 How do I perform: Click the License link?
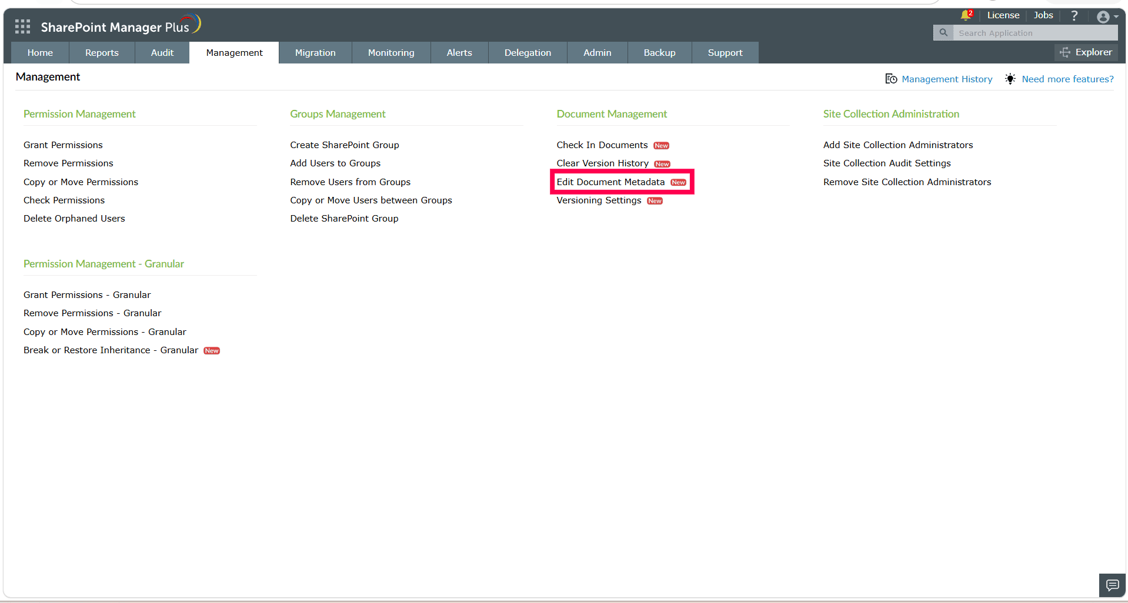coord(1003,15)
